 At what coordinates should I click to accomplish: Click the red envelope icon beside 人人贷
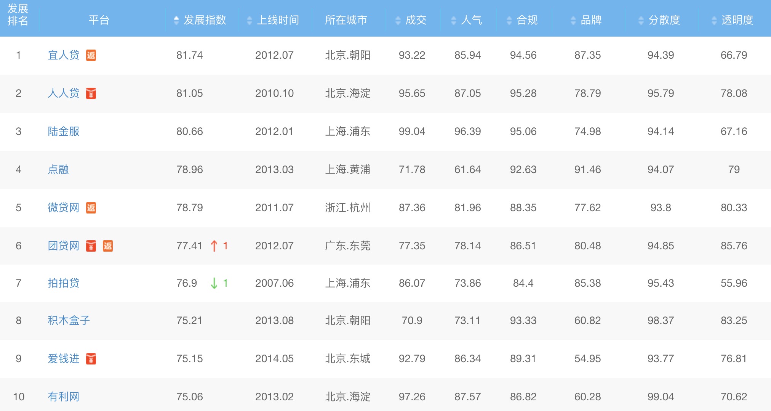(91, 93)
